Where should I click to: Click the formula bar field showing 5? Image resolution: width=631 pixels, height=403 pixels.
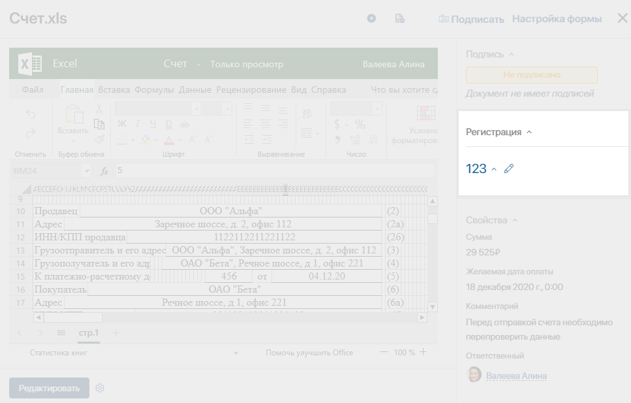[275, 171]
